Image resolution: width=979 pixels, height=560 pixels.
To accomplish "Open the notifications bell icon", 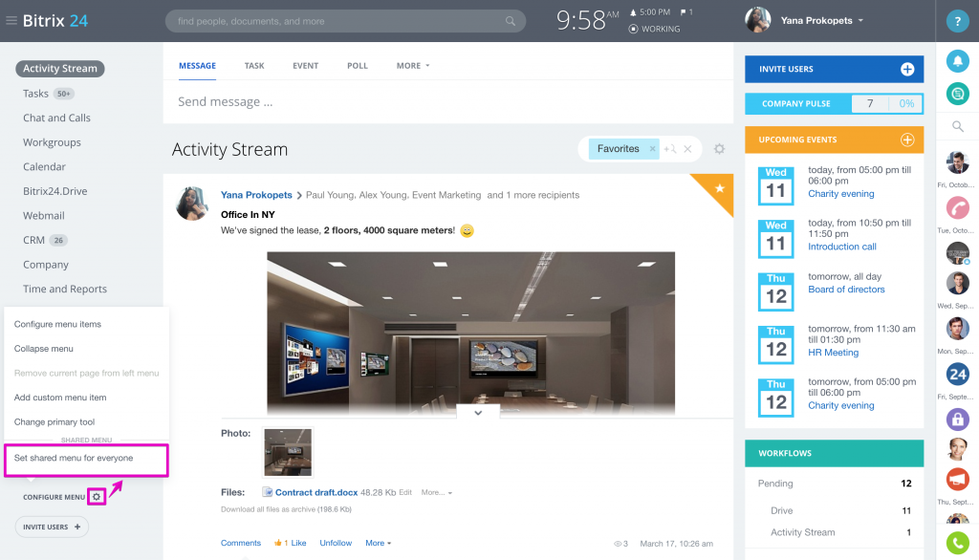I will pos(957,61).
